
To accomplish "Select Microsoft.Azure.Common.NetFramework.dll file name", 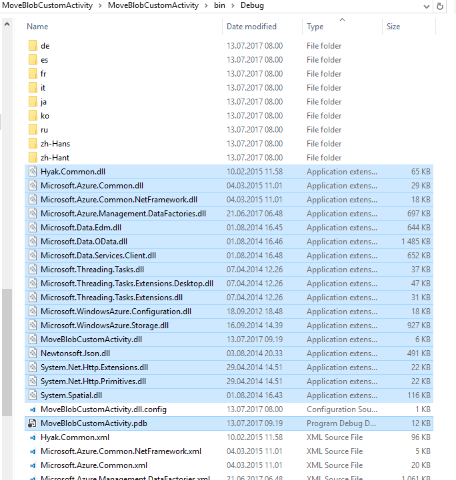I will [119, 200].
